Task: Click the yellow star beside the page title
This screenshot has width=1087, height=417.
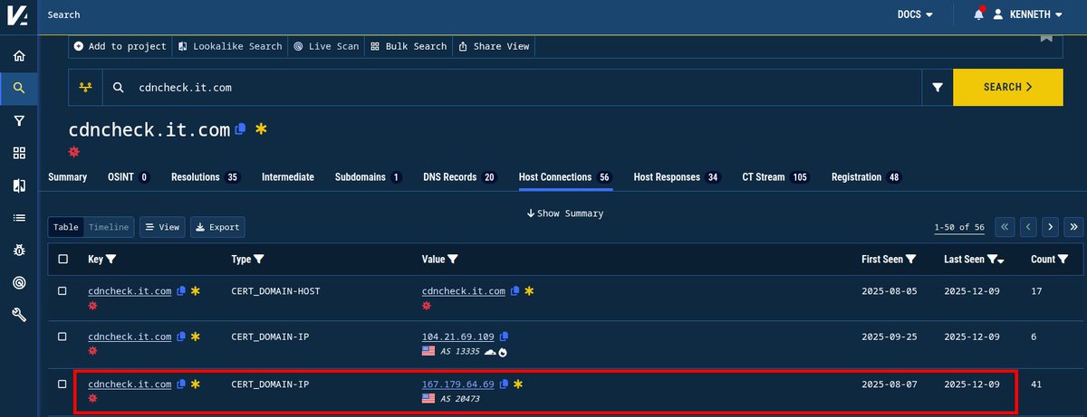Action: (x=261, y=129)
